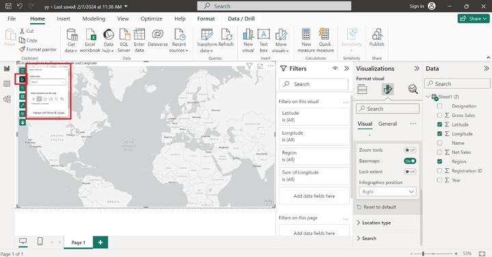Open the Data hub menu
Image resolution: width=492 pixels, height=257 pixels.
[108, 41]
